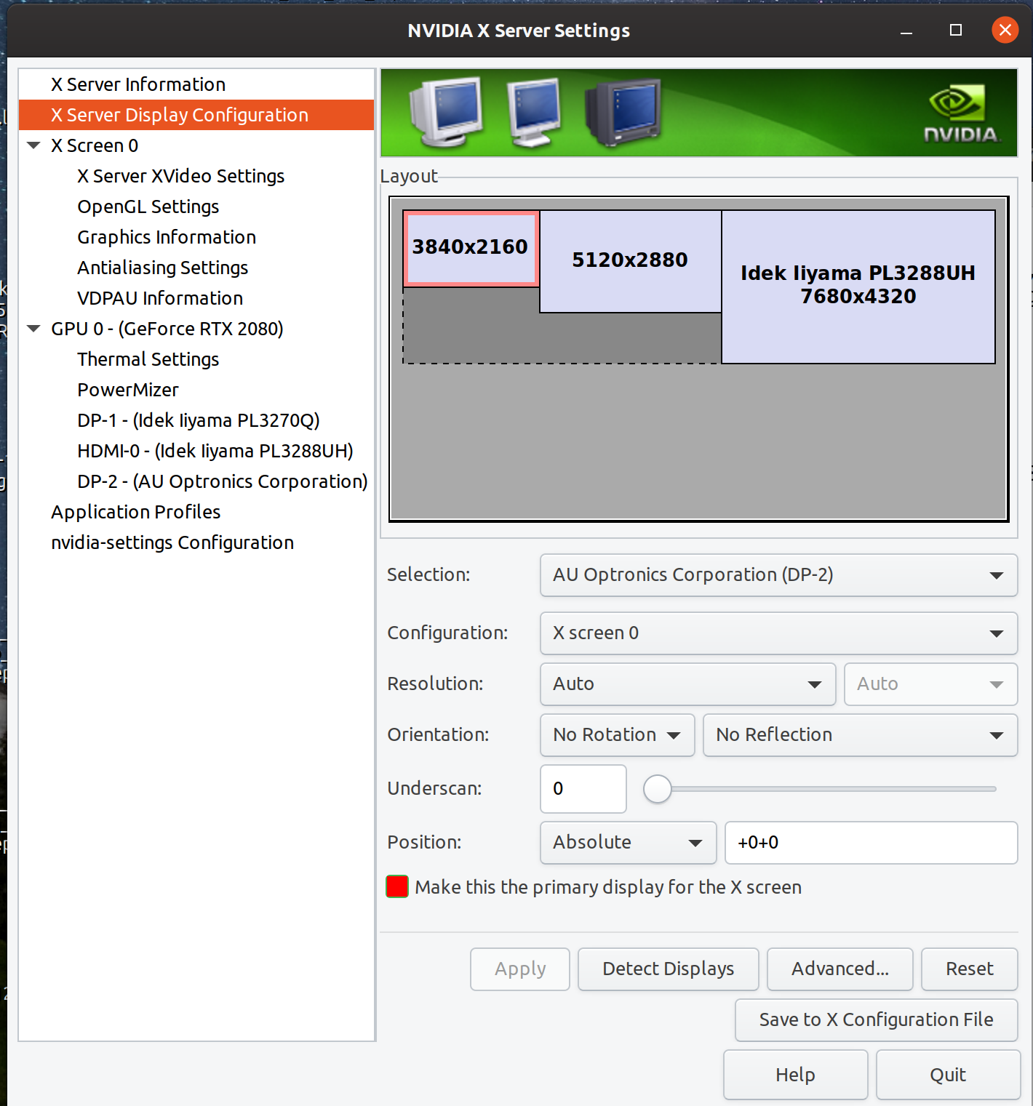Click Save to X Configuration File
Screen dimensions: 1033x1106
point(877,1020)
